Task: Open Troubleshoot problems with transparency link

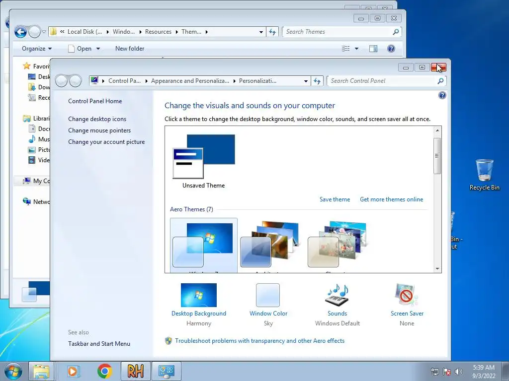Action: 259,341
